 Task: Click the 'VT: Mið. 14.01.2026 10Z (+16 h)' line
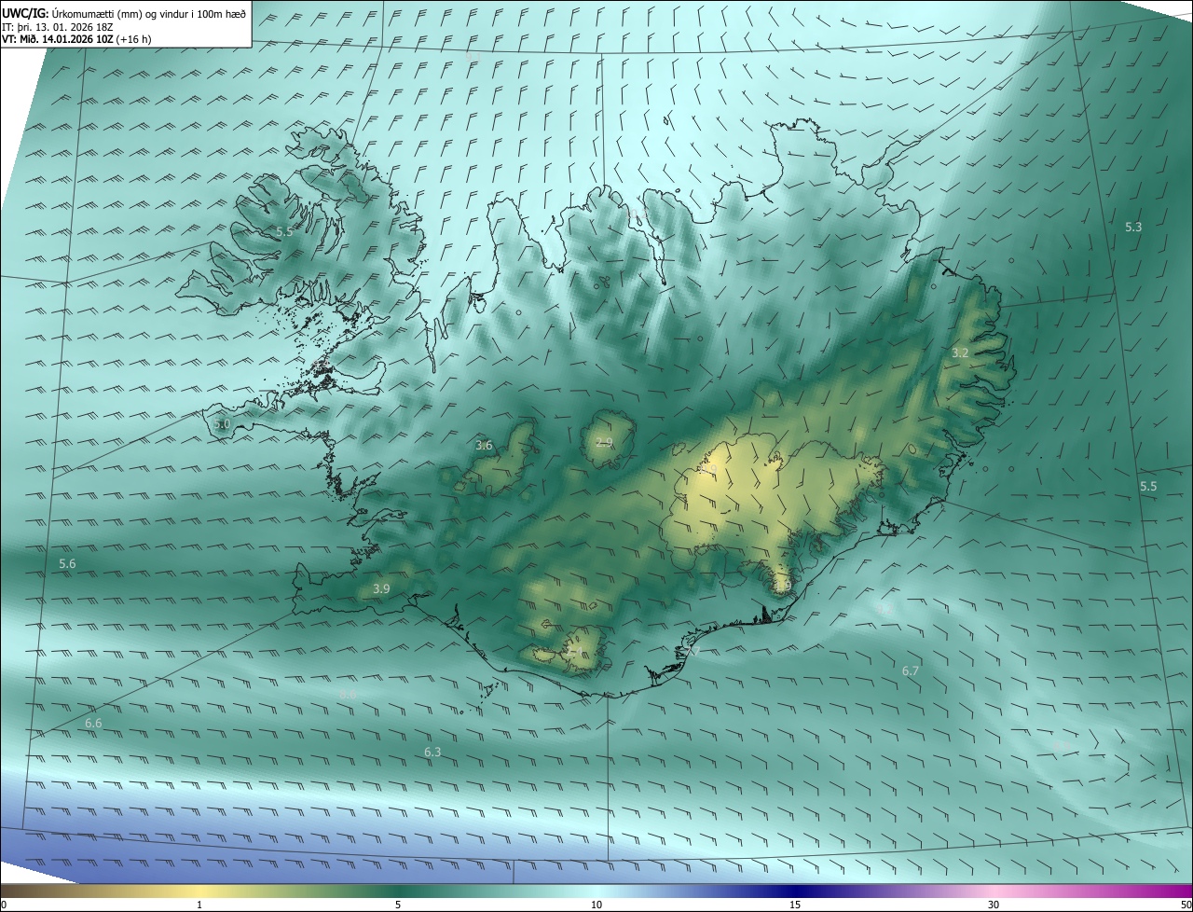(77, 39)
